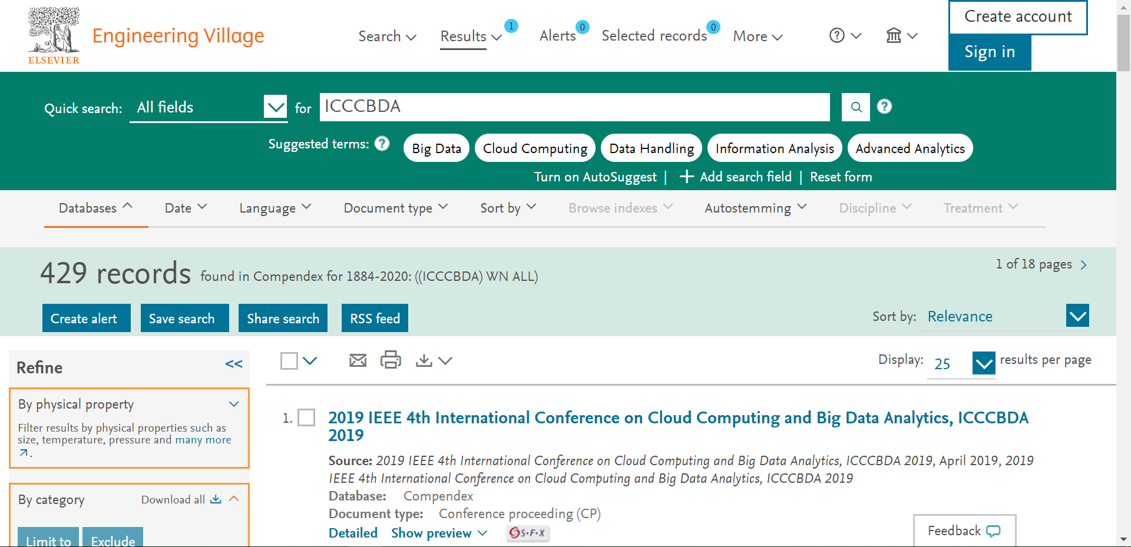Click the magnifier search submit button
1131x547 pixels.
coord(856,107)
